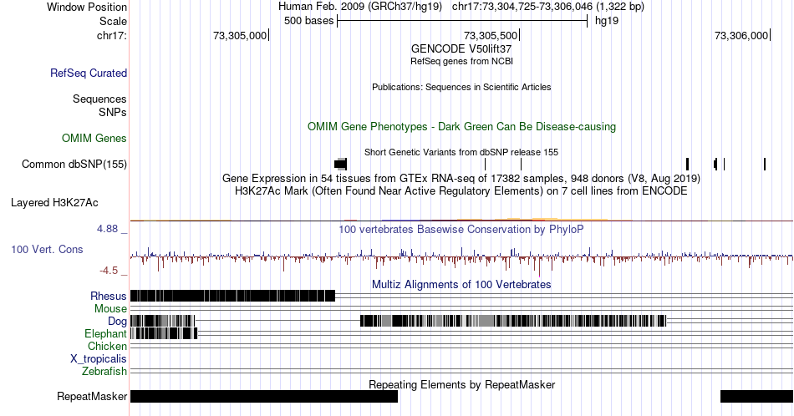Select the Chicken alignment label
Viewport: 794px width, 416px height.
click(x=107, y=346)
